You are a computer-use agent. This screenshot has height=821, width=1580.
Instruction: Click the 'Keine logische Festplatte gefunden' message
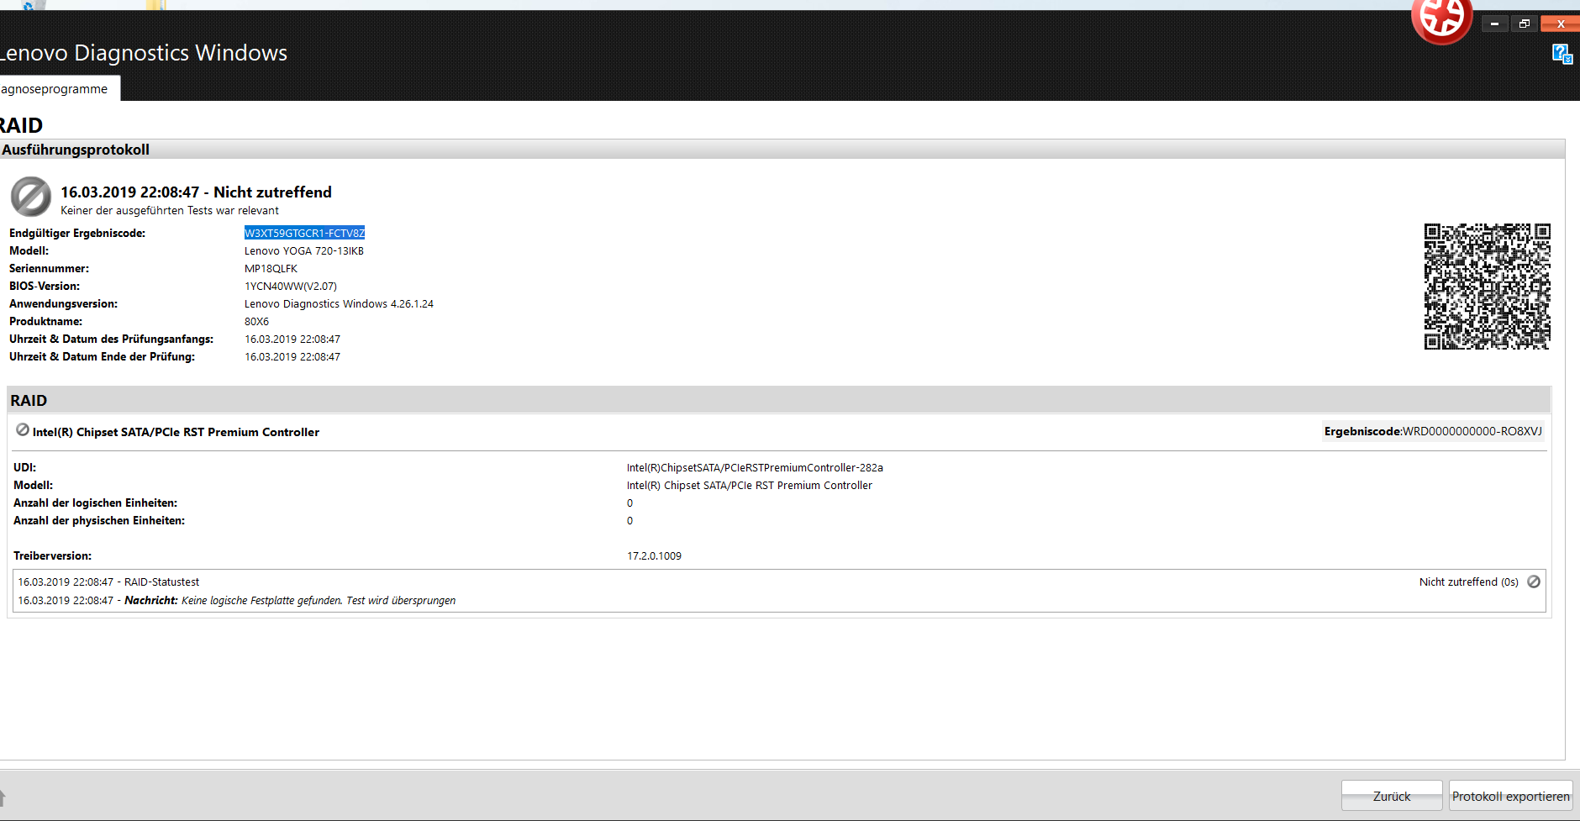(x=319, y=600)
